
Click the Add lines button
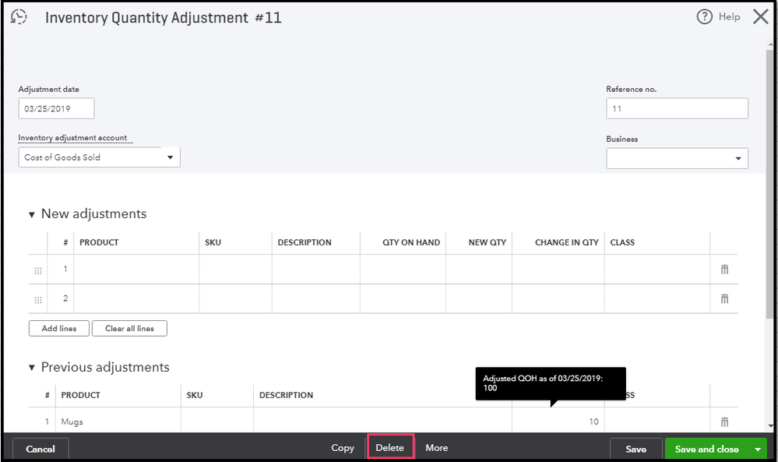(59, 329)
